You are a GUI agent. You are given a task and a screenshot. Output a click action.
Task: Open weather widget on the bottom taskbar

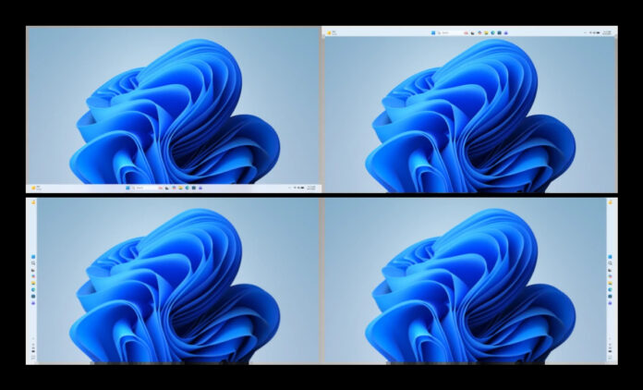[35, 188]
